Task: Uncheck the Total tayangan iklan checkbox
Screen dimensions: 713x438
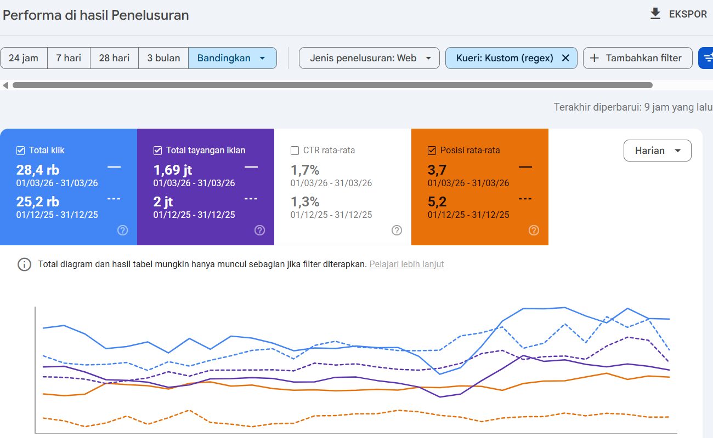Action: pos(158,151)
